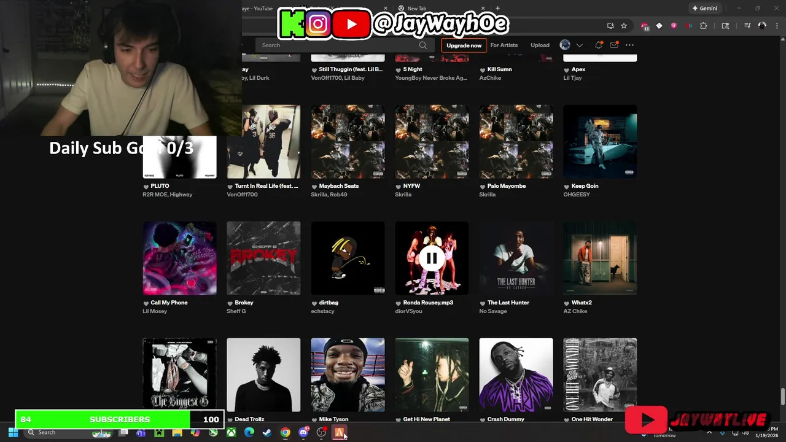The width and height of the screenshot is (786, 442).
Task: Open the SoundCloud three-dot more menu
Action: point(629,45)
